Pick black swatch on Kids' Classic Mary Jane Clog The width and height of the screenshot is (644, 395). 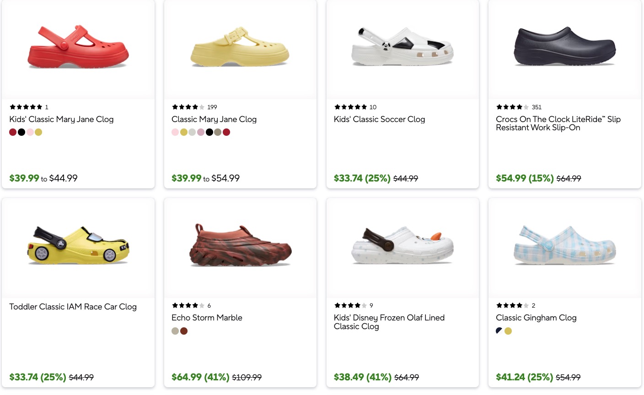21,132
